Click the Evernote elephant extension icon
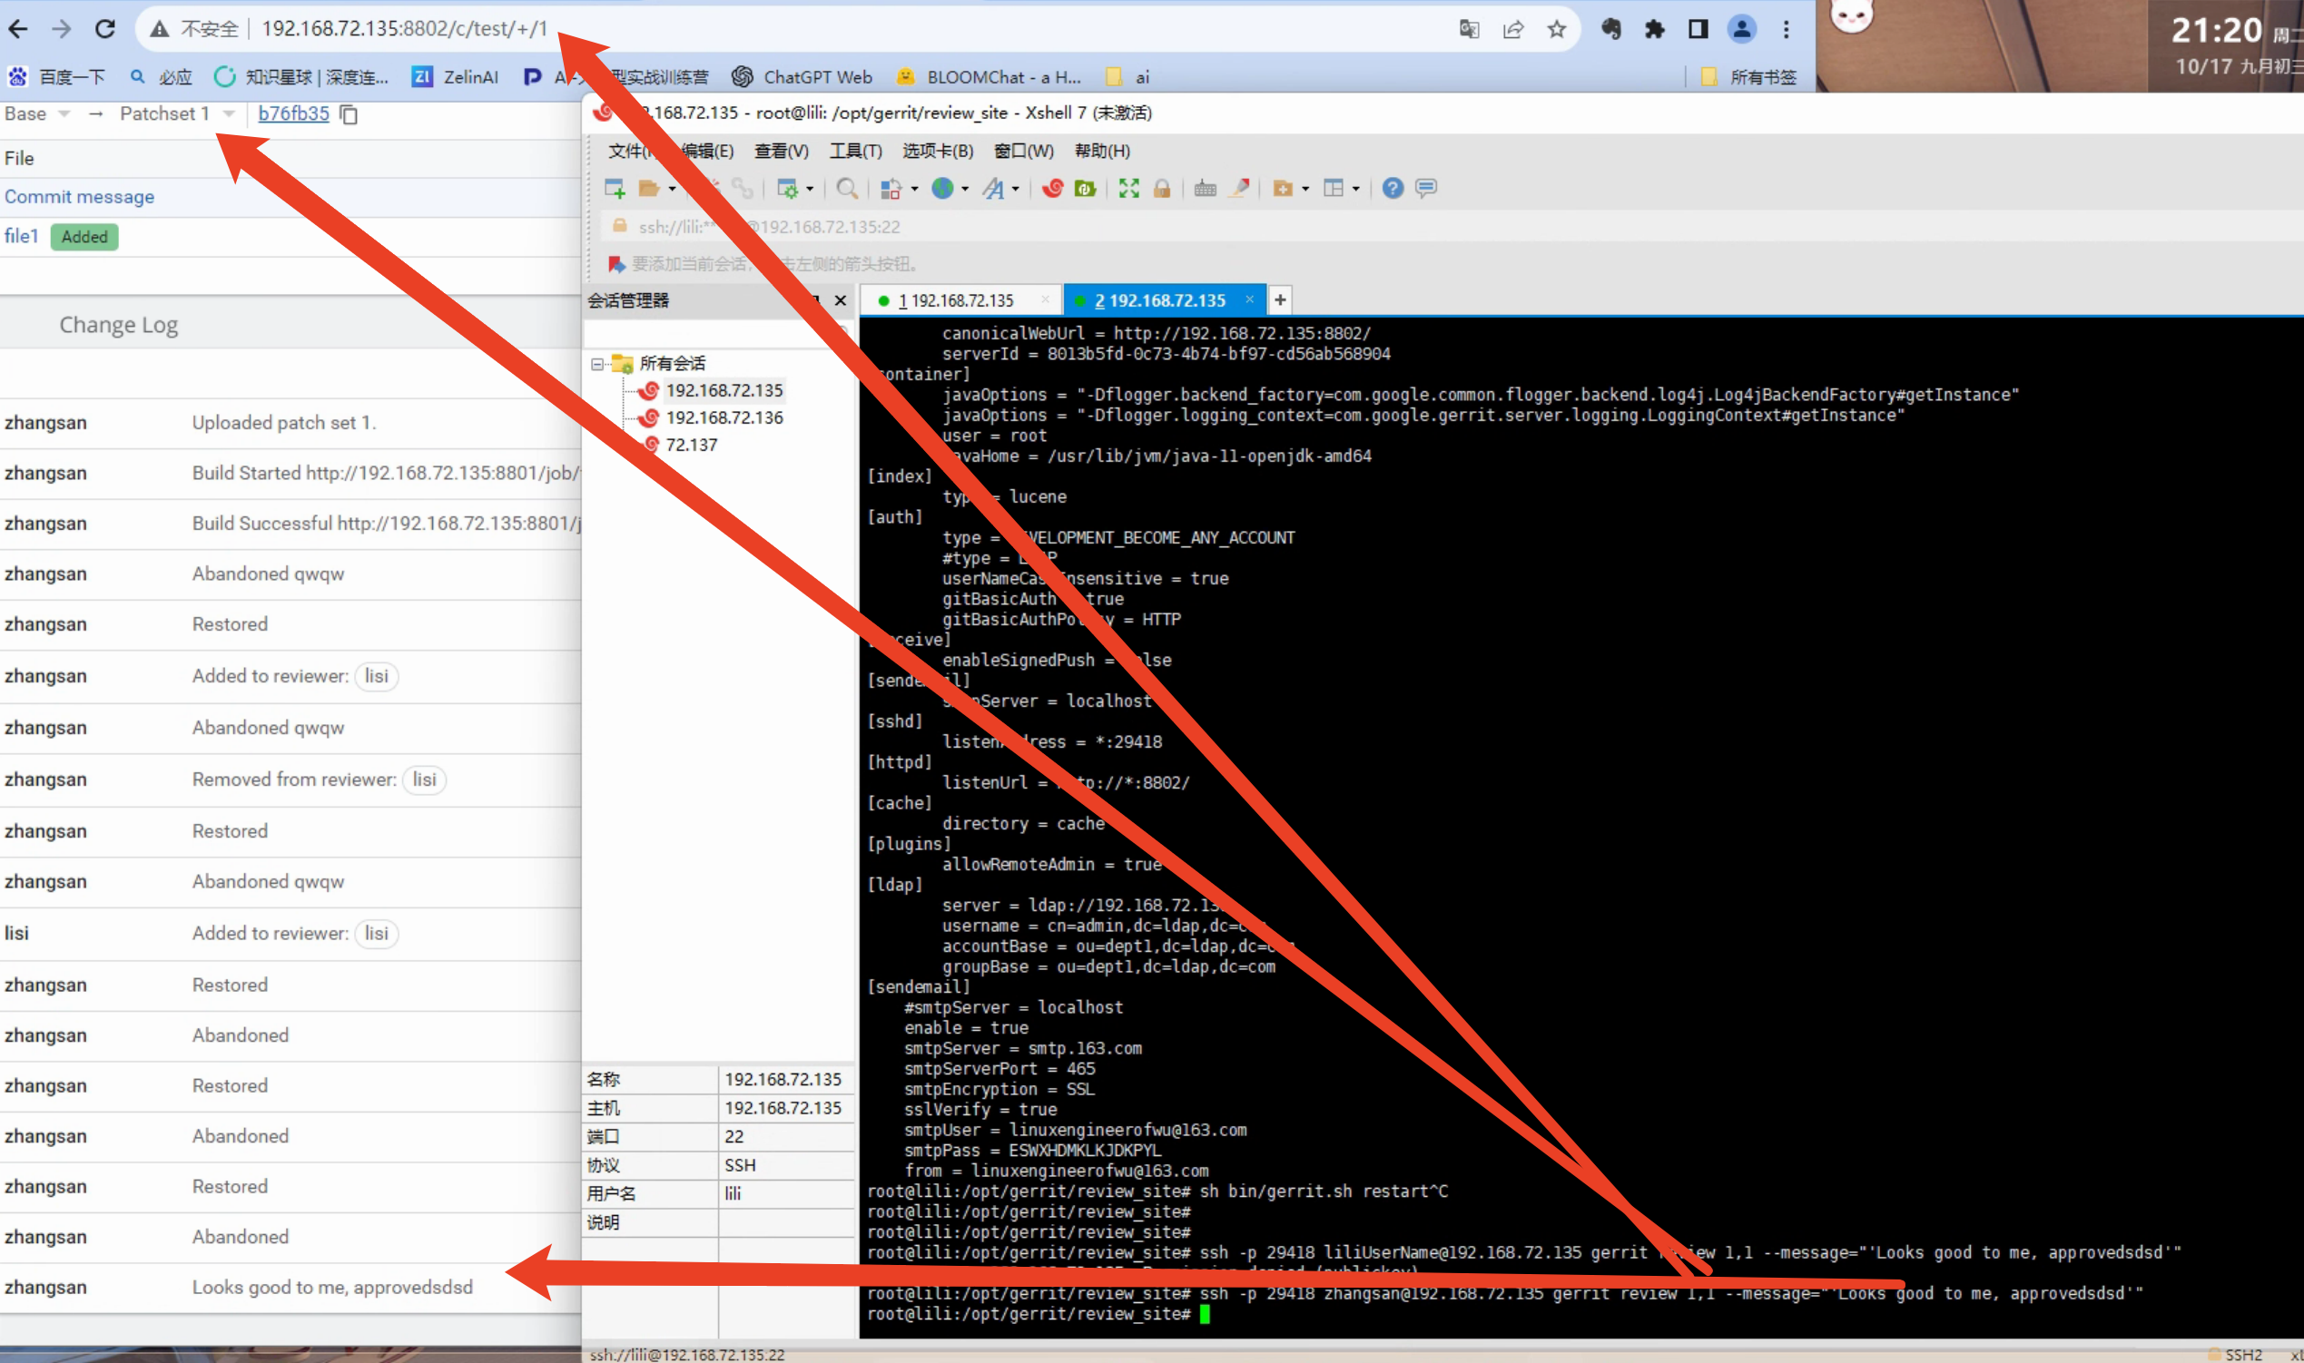Screen dimensions: 2304x1363 click(1611, 29)
